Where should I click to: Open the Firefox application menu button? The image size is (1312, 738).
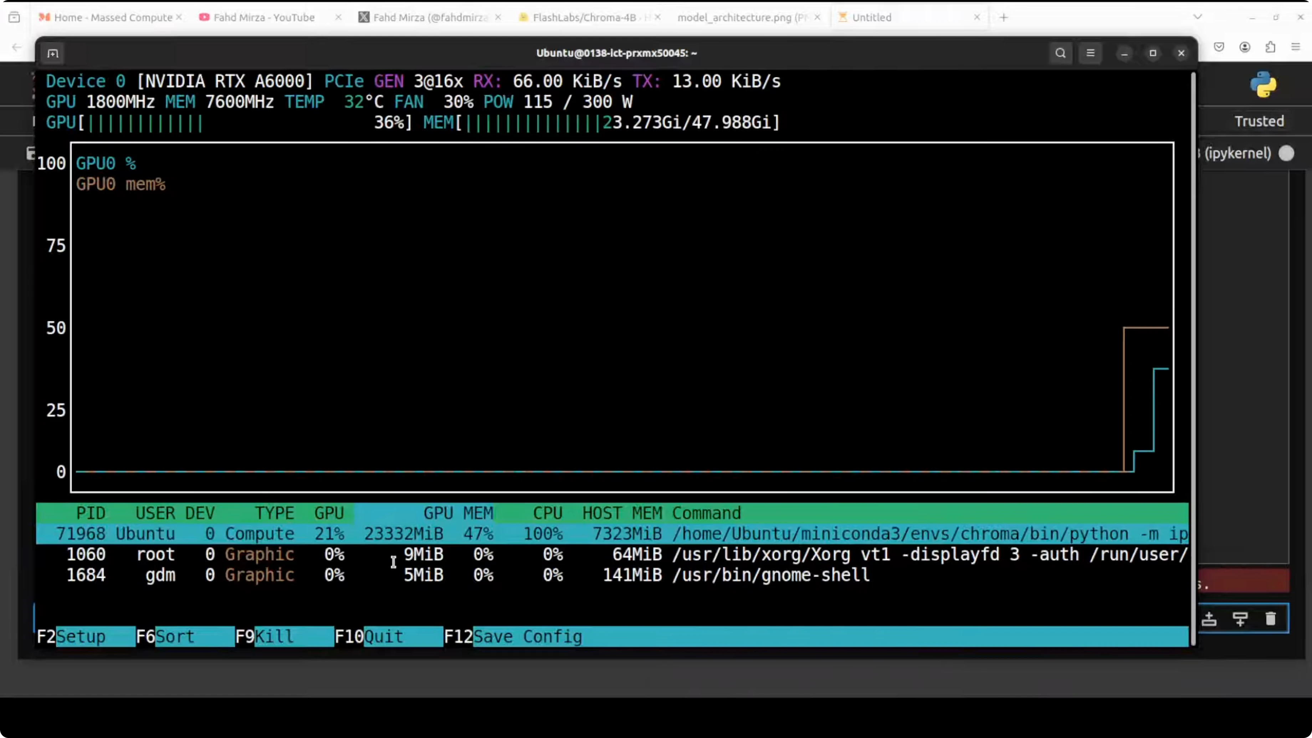1296,47
